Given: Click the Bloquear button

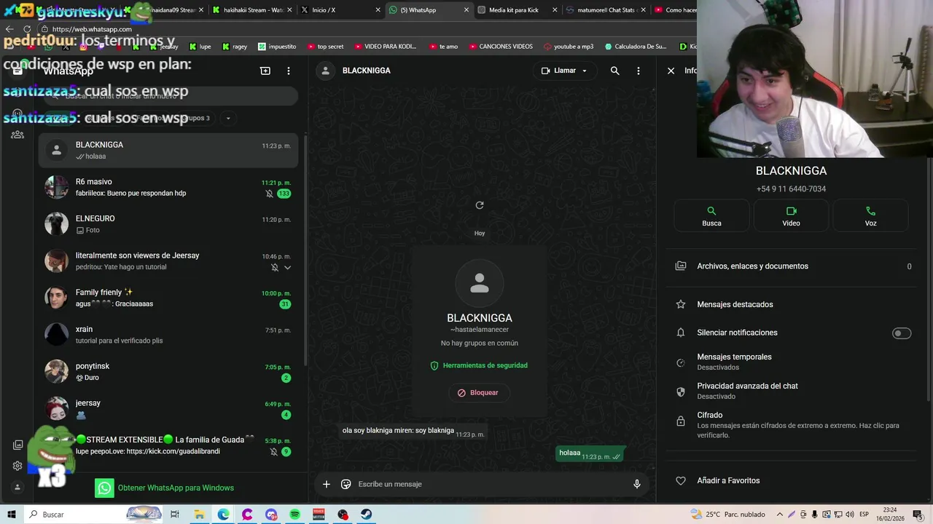Looking at the screenshot, I should [x=479, y=392].
